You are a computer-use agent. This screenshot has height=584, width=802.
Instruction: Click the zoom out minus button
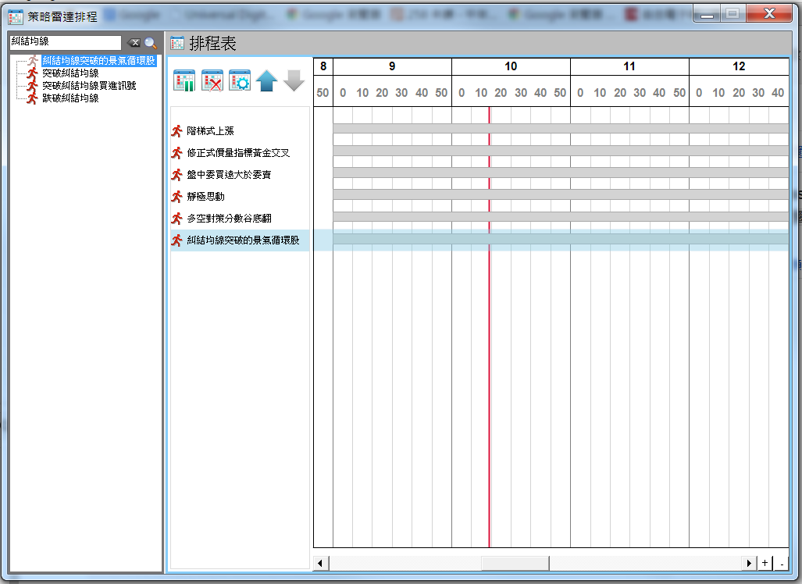(x=781, y=563)
